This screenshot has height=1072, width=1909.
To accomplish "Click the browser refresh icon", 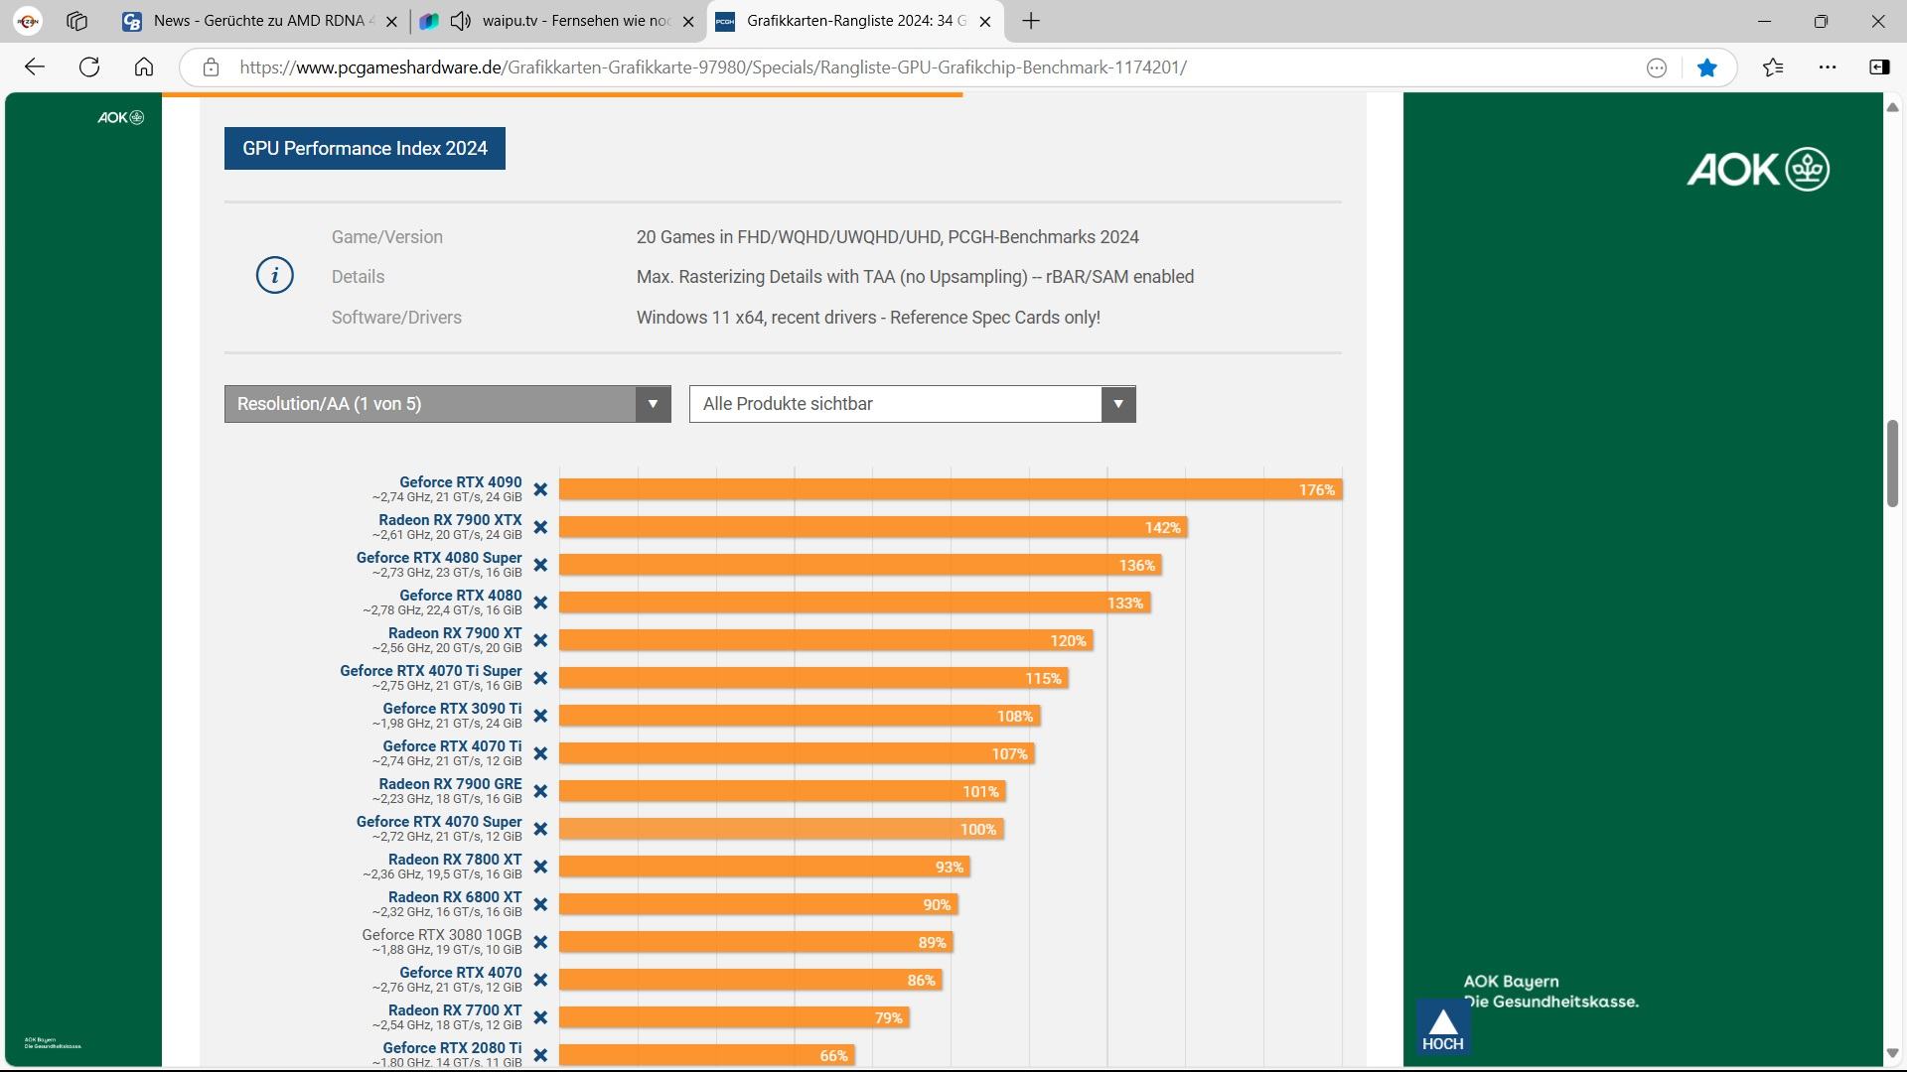I will coord(89,67).
